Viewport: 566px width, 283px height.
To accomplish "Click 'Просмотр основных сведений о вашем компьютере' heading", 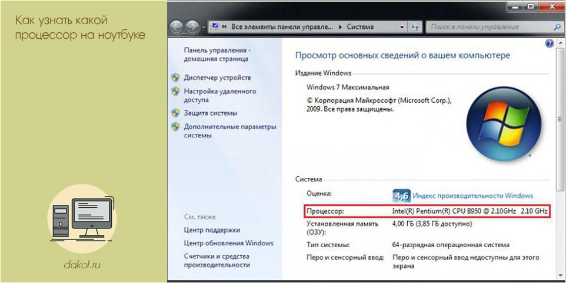I will tap(402, 56).
